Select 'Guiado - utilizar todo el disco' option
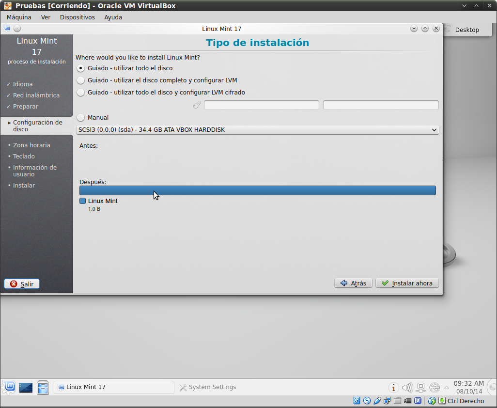The height and width of the screenshot is (408, 497). click(x=81, y=68)
